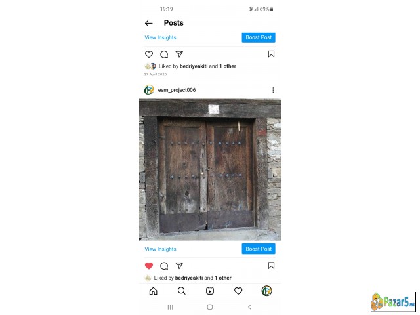Viewport: 420px width, 315px height.
Task: Tap the wooden door photo
Action: (210, 169)
